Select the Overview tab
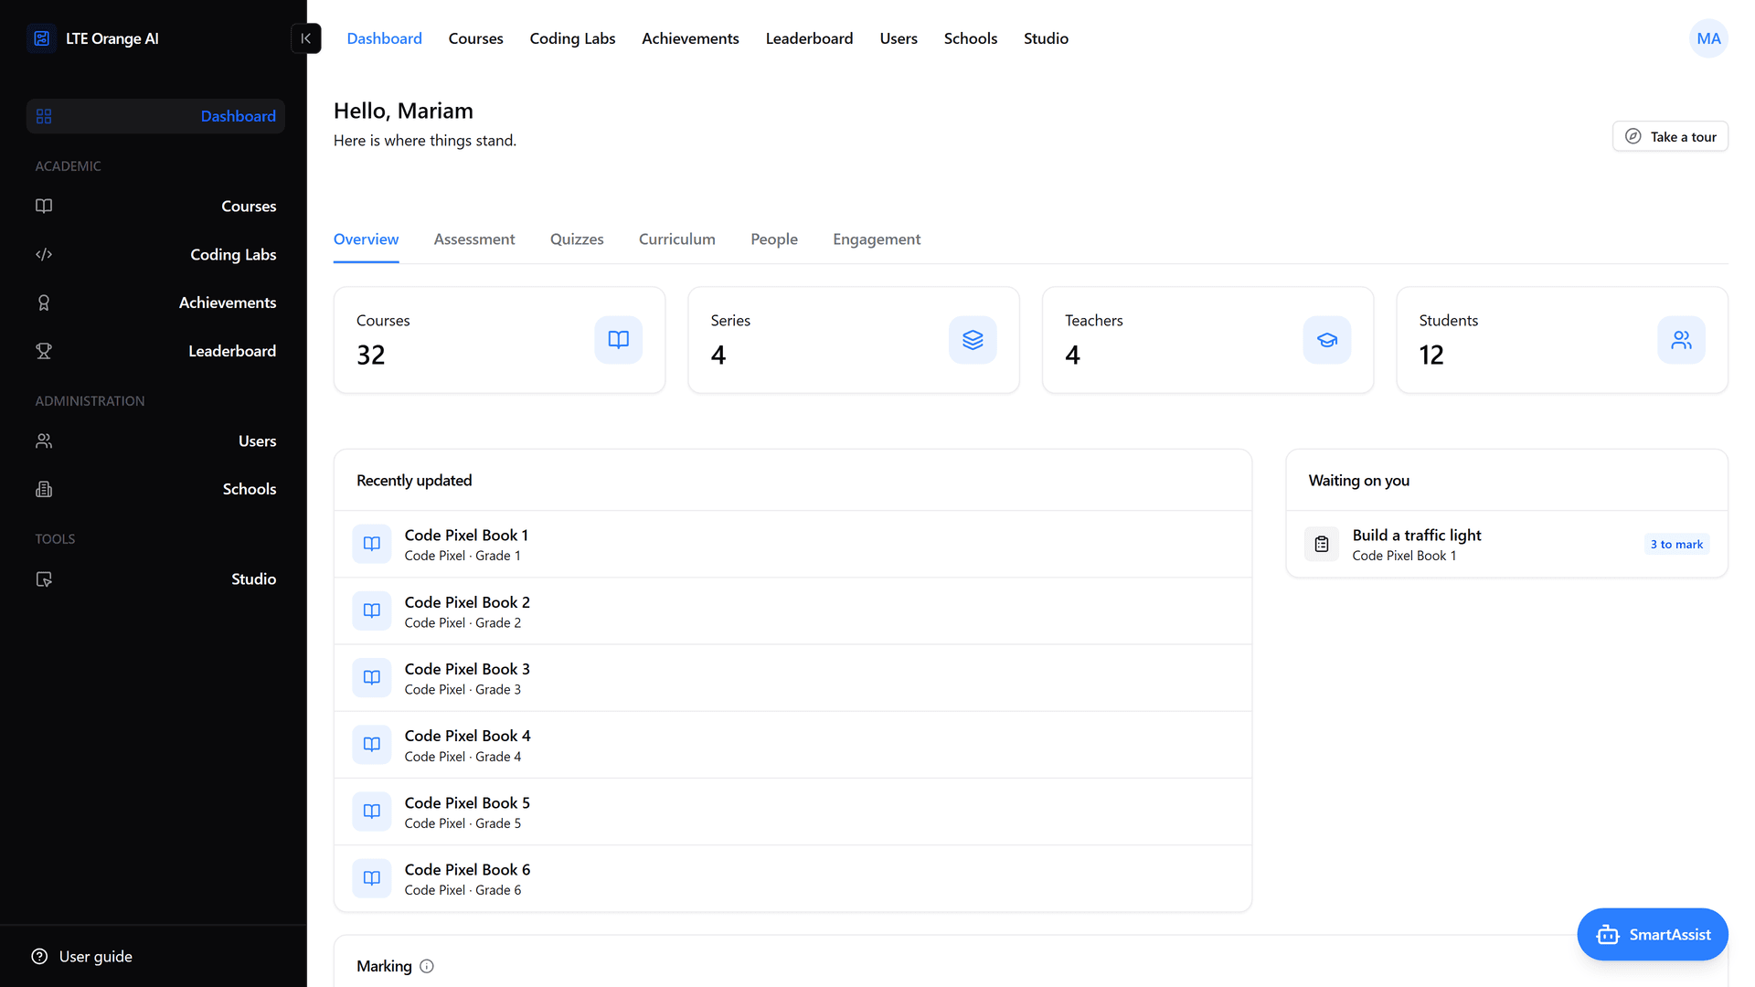This screenshot has width=1755, height=987. [x=366, y=239]
